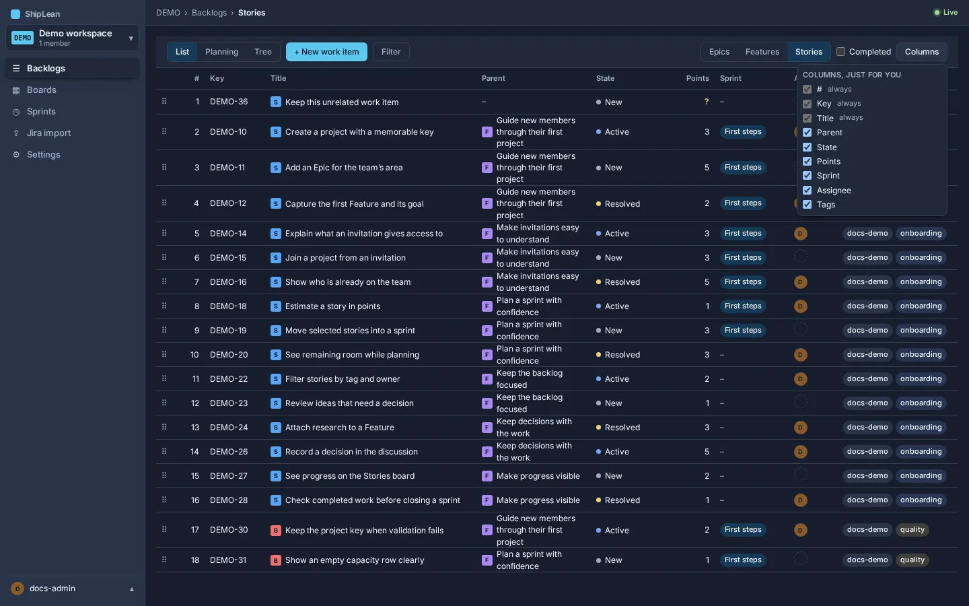This screenshot has width=969, height=606.
Task: Click the ShipLean logo icon
Action: [15, 14]
